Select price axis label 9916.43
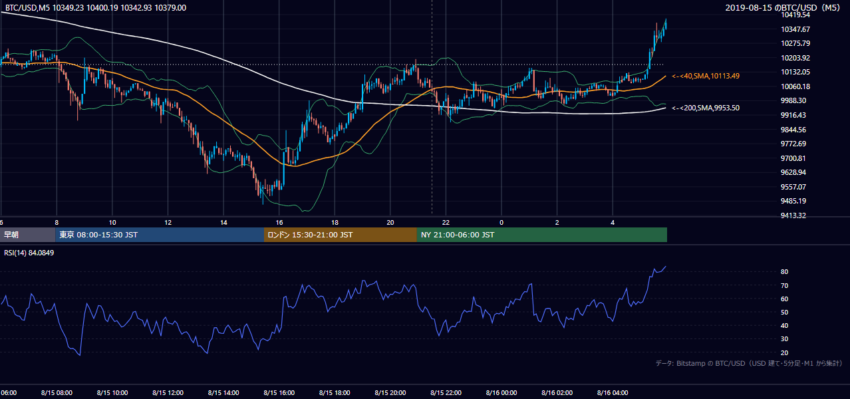The width and height of the screenshot is (850, 399). point(793,115)
